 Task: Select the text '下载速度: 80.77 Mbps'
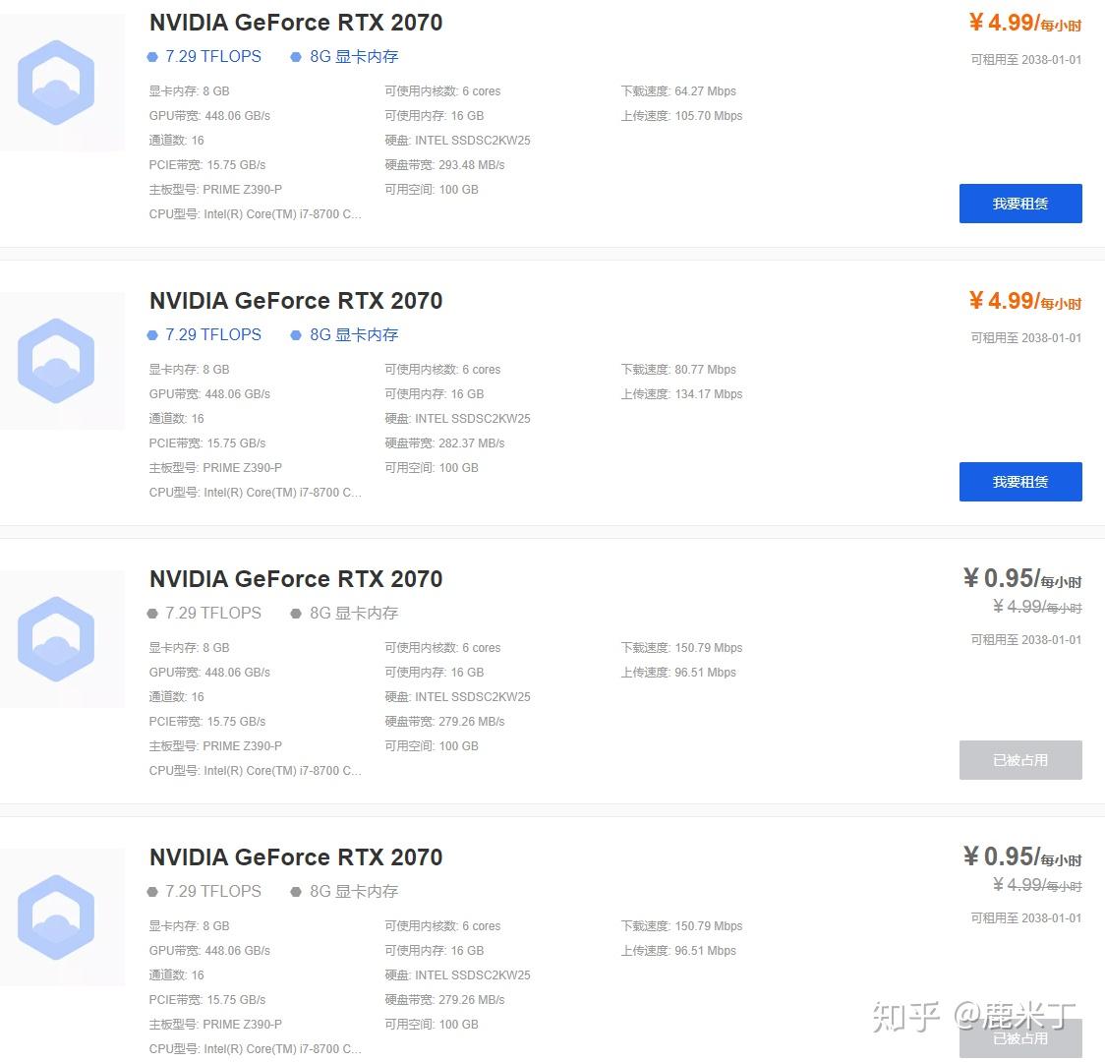pyautogui.click(x=678, y=370)
